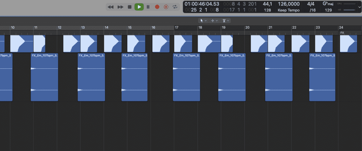Click bar 20 in the ruler

tap(247, 28)
